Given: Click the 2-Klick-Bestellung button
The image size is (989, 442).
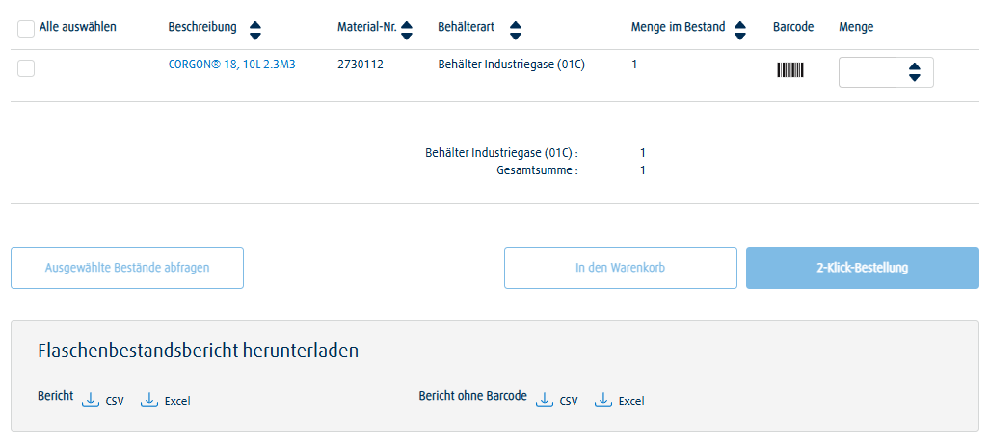Looking at the screenshot, I should 862,268.
